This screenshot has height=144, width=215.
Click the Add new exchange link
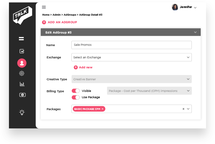(86, 67)
